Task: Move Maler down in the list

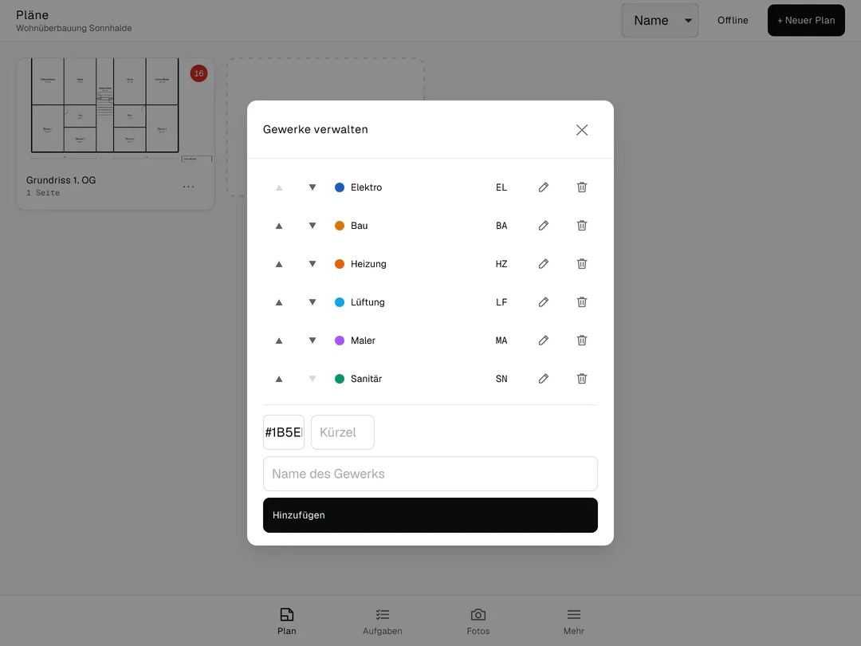Action: point(313,341)
